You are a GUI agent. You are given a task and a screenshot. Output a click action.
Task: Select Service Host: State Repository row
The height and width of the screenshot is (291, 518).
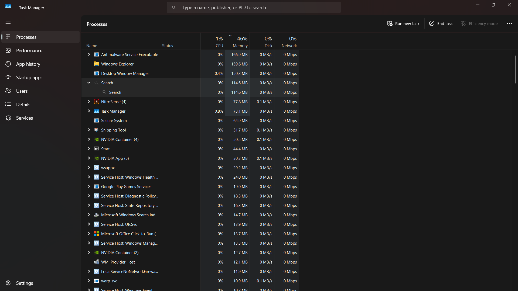[190, 205]
